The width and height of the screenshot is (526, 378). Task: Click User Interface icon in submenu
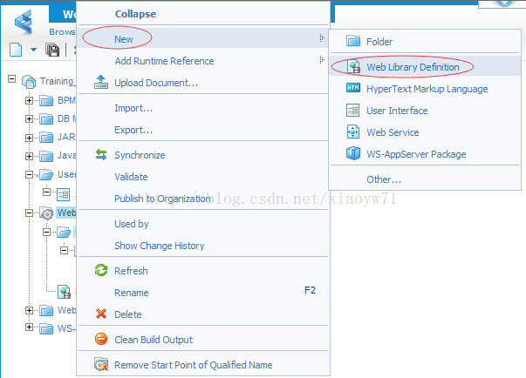coord(353,110)
